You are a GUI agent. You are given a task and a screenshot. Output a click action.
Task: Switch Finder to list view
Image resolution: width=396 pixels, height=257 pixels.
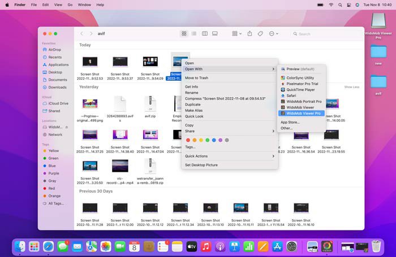pyautogui.click(x=194, y=33)
